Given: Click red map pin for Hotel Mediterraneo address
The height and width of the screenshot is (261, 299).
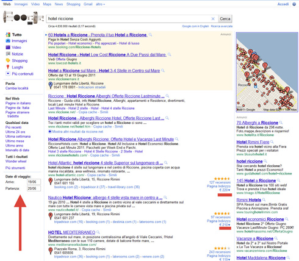Looking at the screenshot, I should click(x=51, y=251).
